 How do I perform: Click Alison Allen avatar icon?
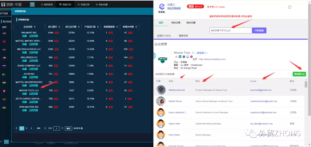tap(161, 124)
